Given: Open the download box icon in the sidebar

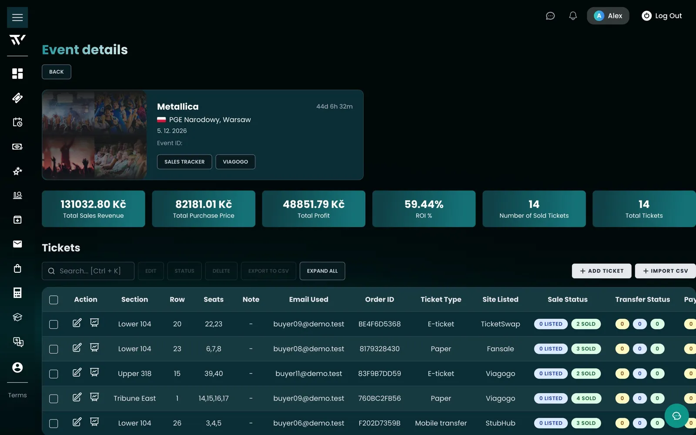Looking at the screenshot, I should [x=17, y=220].
